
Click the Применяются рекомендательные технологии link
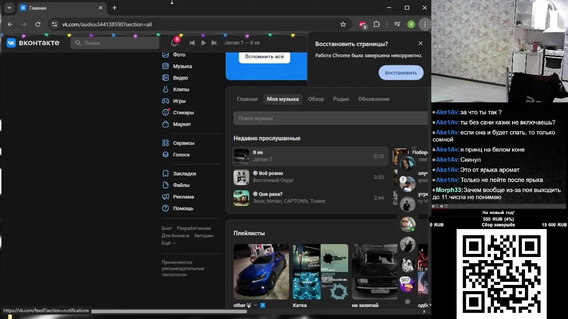(183, 268)
